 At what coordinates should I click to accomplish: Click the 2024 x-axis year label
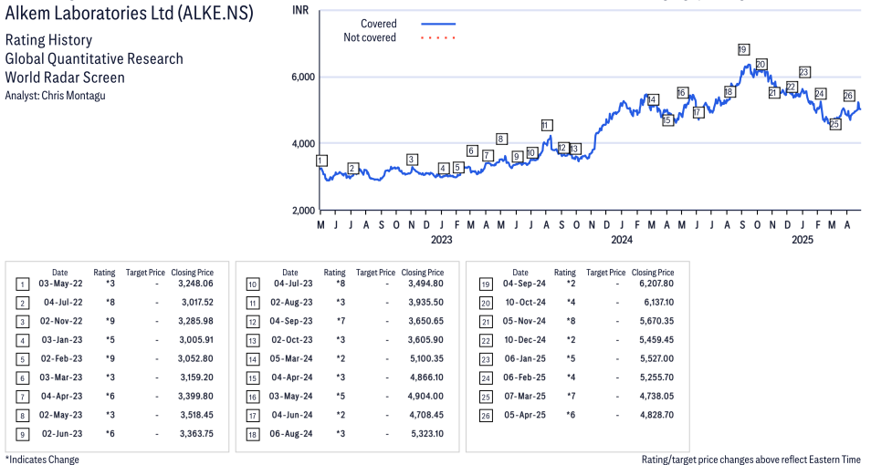[x=622, y=240]
